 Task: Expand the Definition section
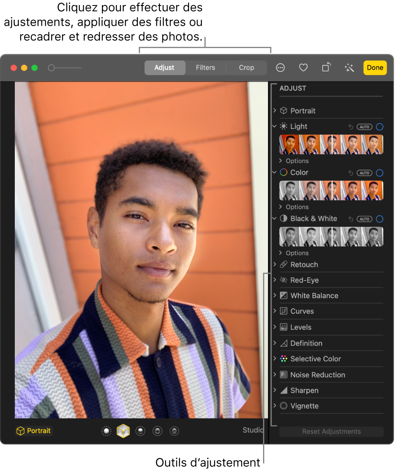[x=274, y=343]
